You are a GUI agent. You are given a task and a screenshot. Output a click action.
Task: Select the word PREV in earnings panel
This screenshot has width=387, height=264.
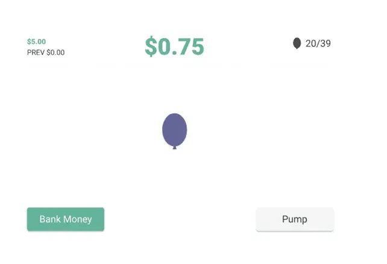coord(36,52)
